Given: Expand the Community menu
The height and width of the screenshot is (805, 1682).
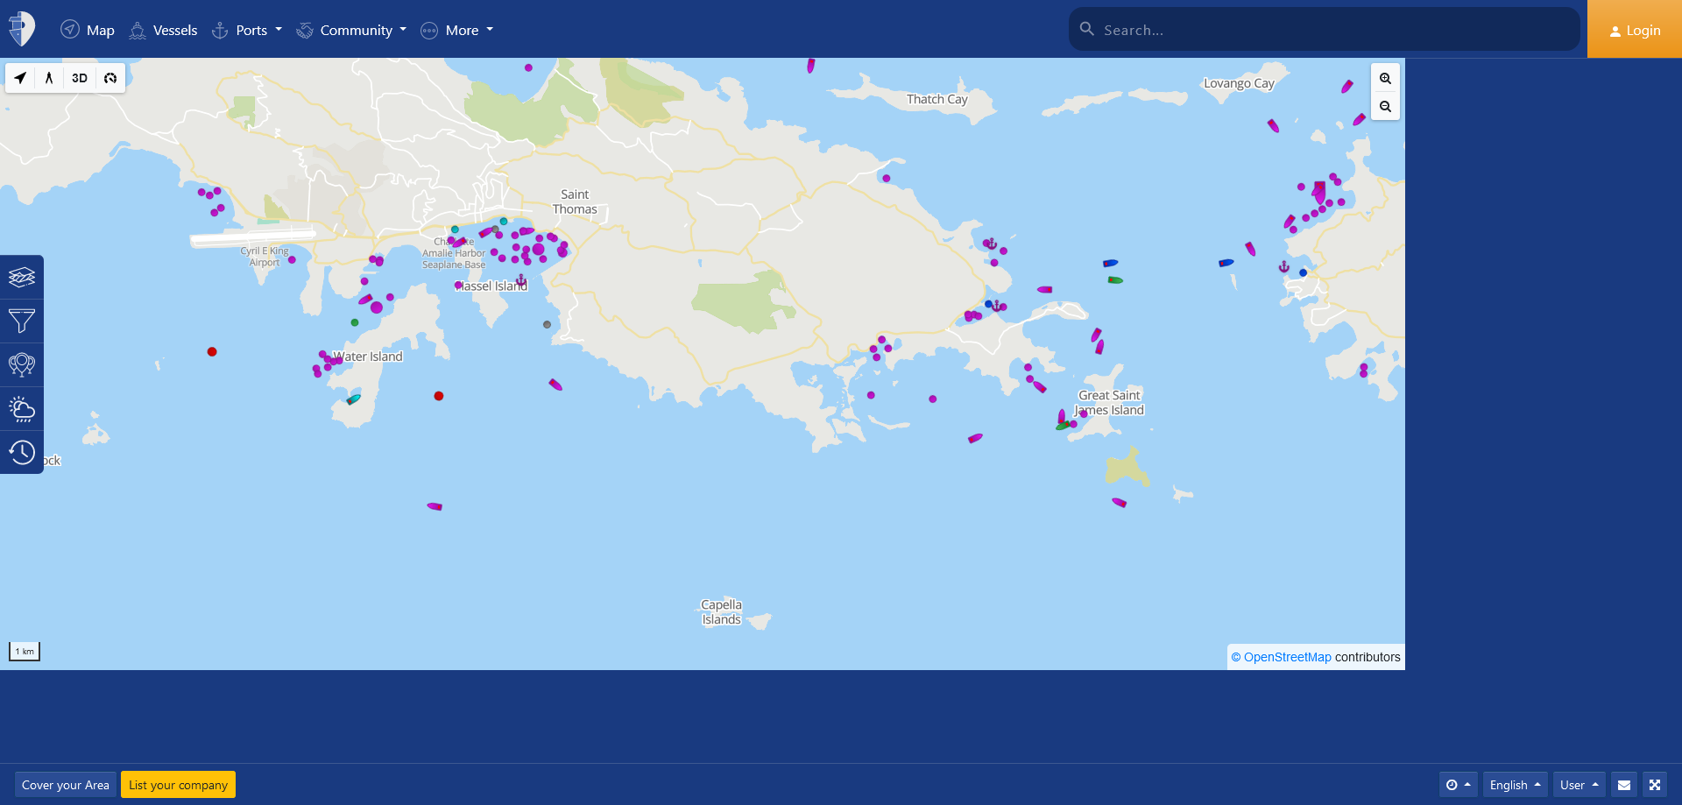Looking at the screenshot, I should 351,30.
